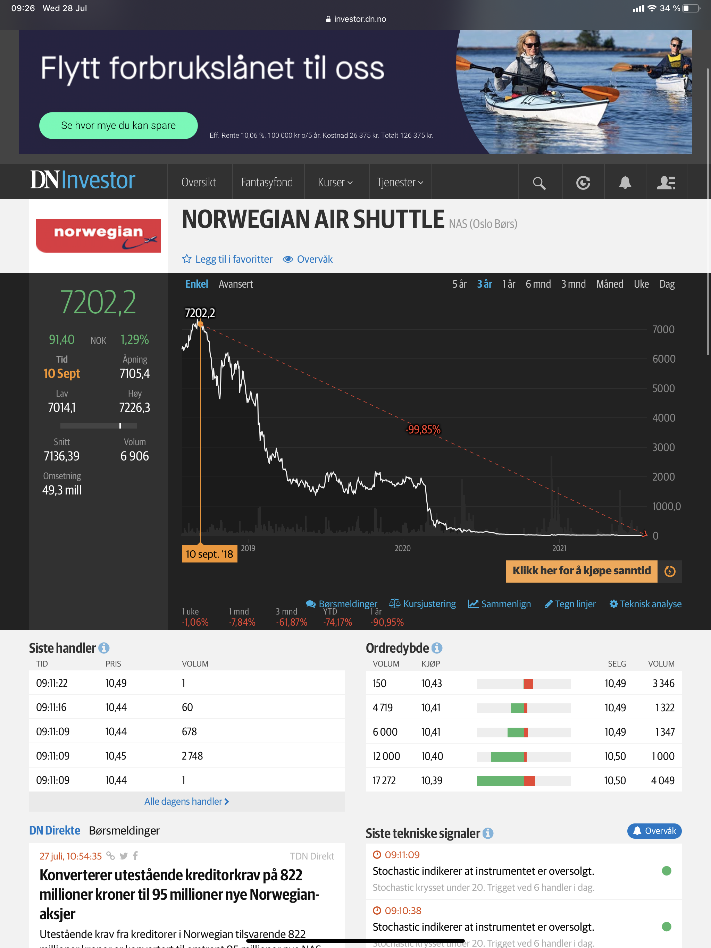
Task: Share news on Facebook icon
Action: click(135, 856)
